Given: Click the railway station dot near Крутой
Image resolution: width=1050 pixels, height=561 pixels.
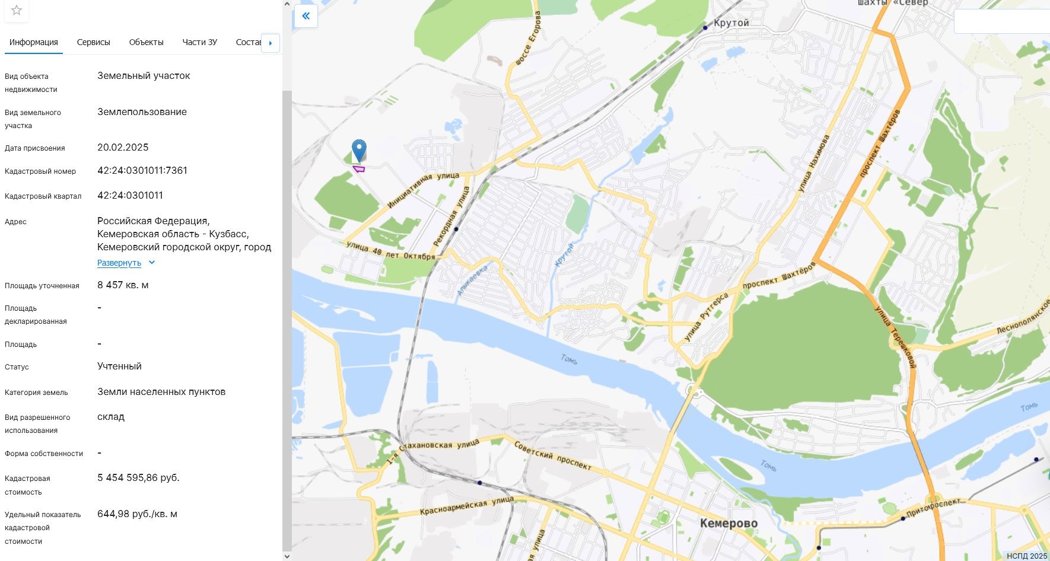Looking at the screenshot, I should coord(705,28).
